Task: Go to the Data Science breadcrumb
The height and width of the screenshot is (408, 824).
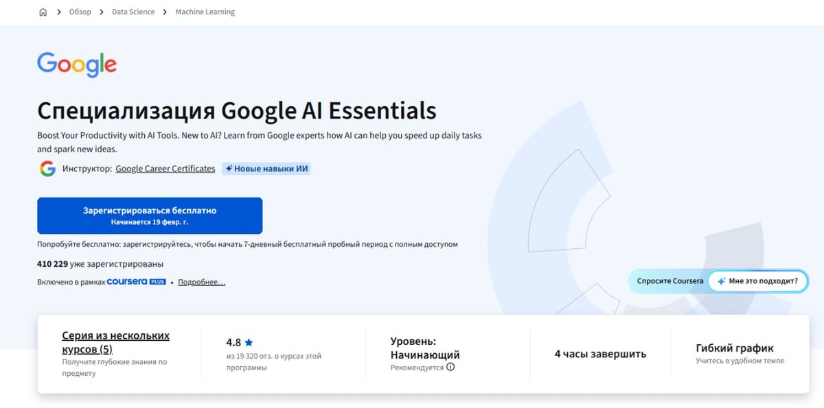Action: click(133, 12)
